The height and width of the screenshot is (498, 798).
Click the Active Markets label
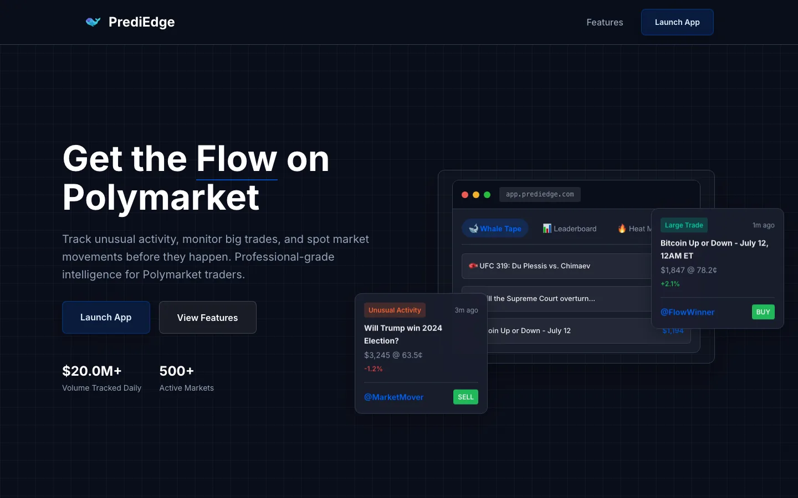click(x=186, y=388)
